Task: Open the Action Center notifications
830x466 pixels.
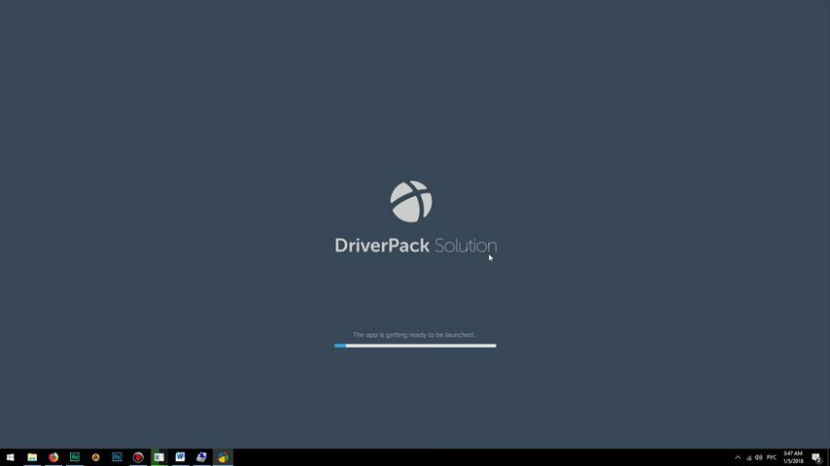Action: pos(817,457)
